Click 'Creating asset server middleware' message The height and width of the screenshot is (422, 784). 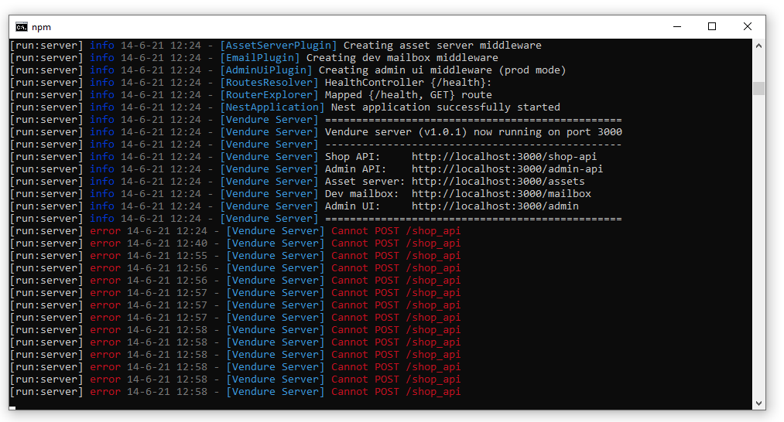point(442,46)
